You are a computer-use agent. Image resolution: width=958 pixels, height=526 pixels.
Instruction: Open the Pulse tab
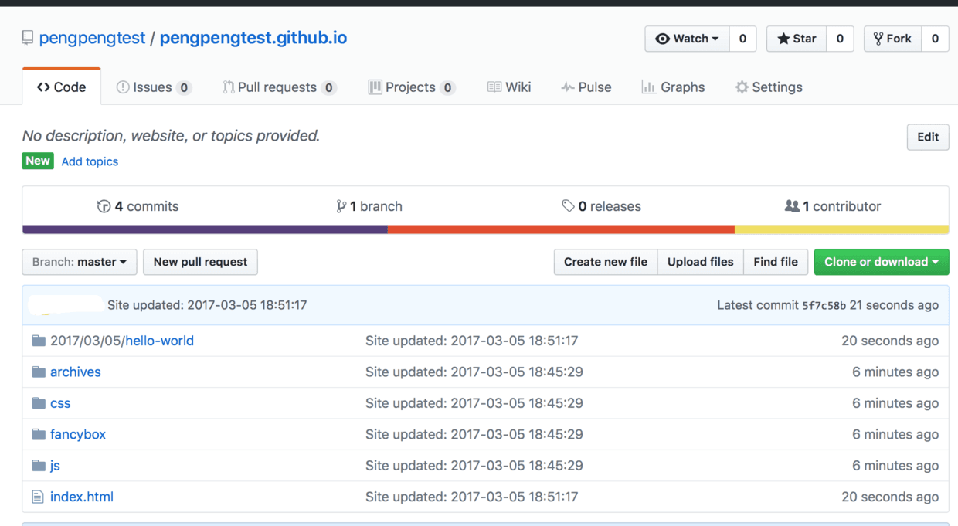586,87
